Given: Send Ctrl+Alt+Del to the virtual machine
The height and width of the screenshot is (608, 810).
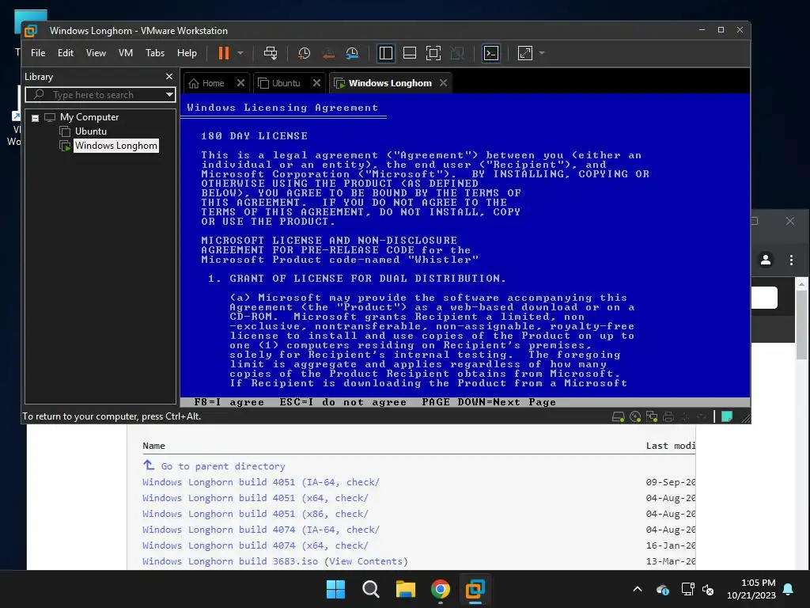Looking at the screenshot, I should point(271,53).
